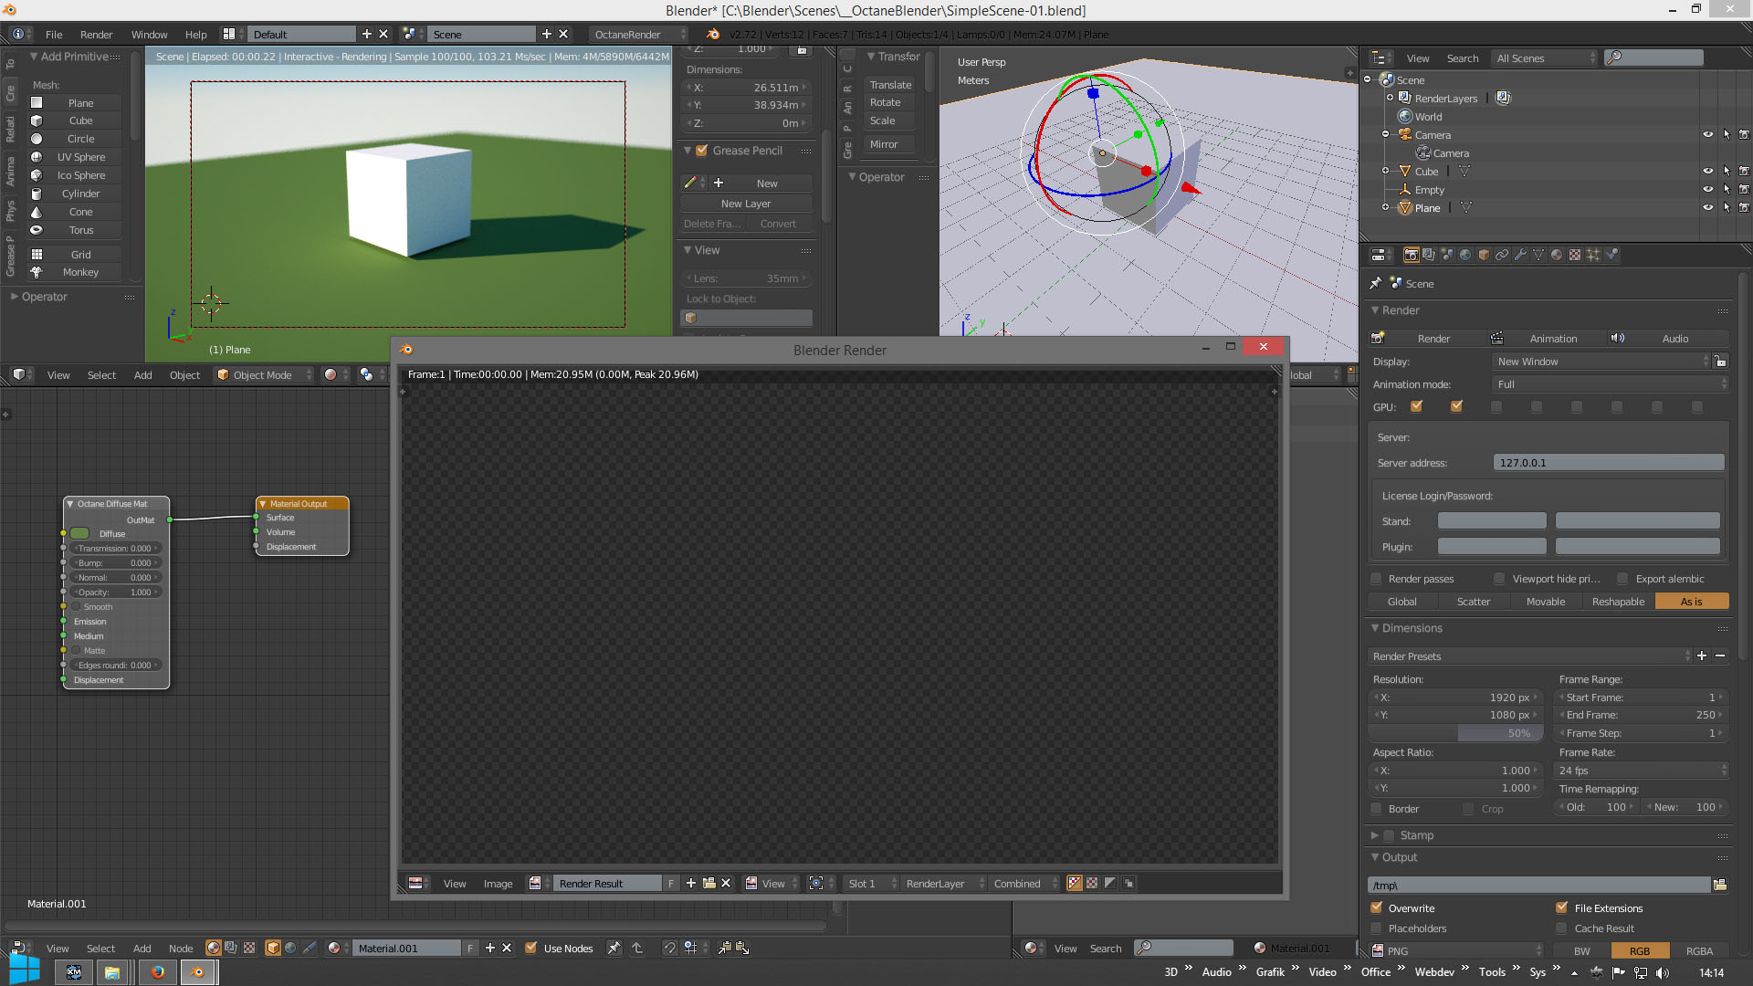Open the World properties tab icon
The height and width of the screenshot is (986, 1753).
coord(1465,255)
